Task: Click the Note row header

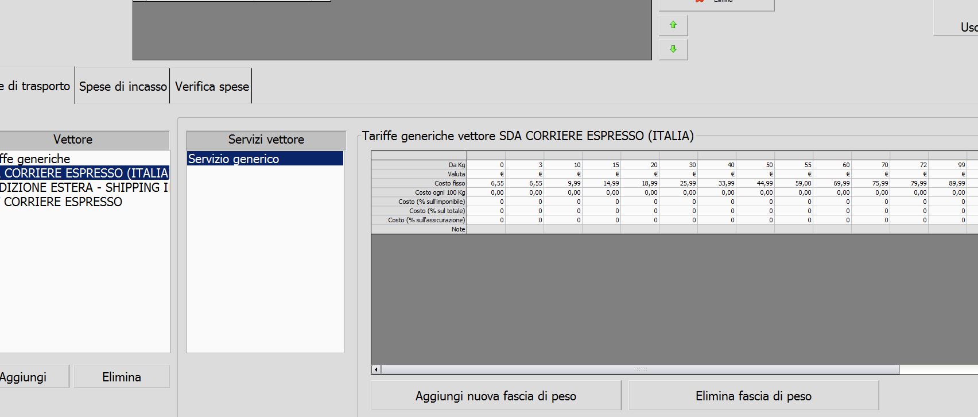Action: pos(419,229)
